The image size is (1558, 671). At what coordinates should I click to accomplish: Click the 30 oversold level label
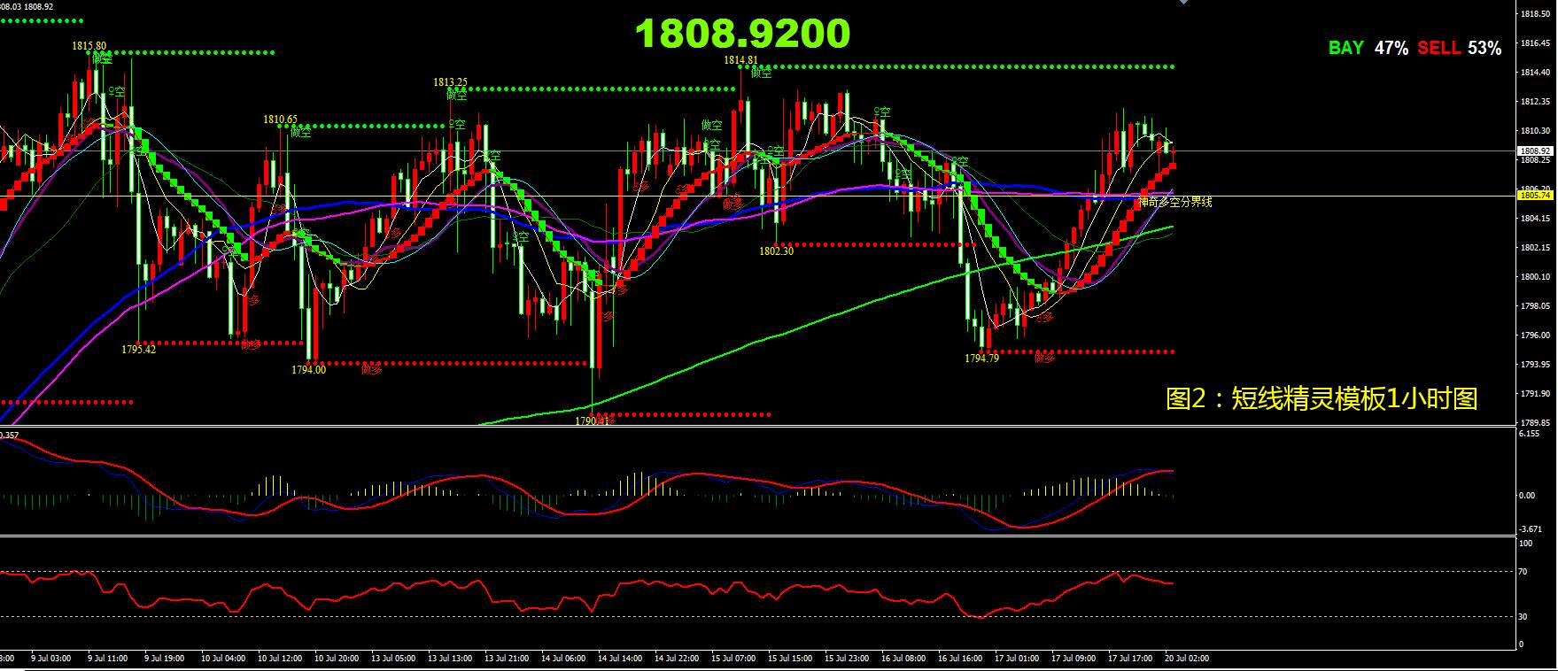coord(1523,616)
